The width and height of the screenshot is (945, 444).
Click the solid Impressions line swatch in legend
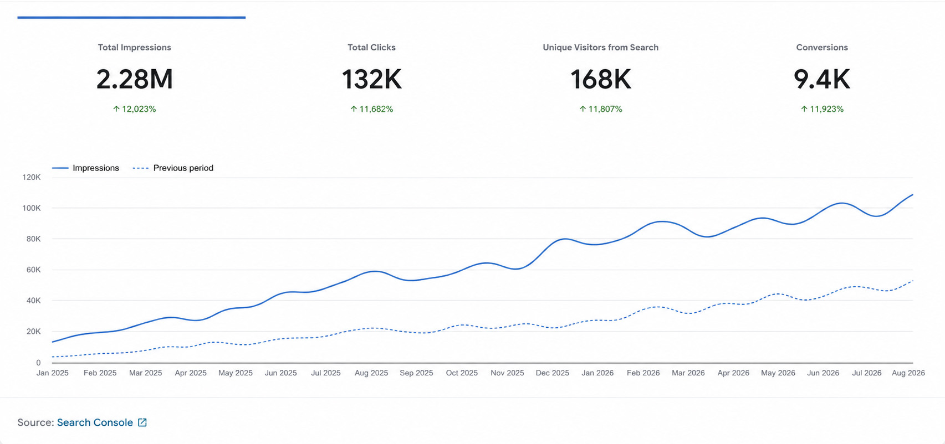pyautogui.click(x=60, y=168)
